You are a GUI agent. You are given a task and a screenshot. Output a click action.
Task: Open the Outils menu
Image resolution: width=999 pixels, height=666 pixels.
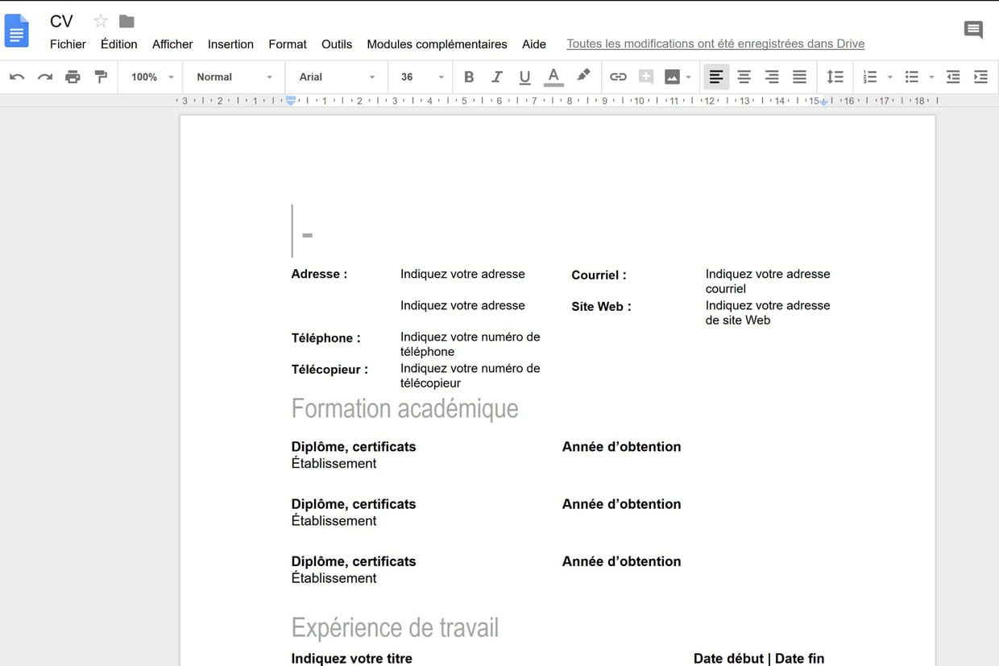pos(337,44)
